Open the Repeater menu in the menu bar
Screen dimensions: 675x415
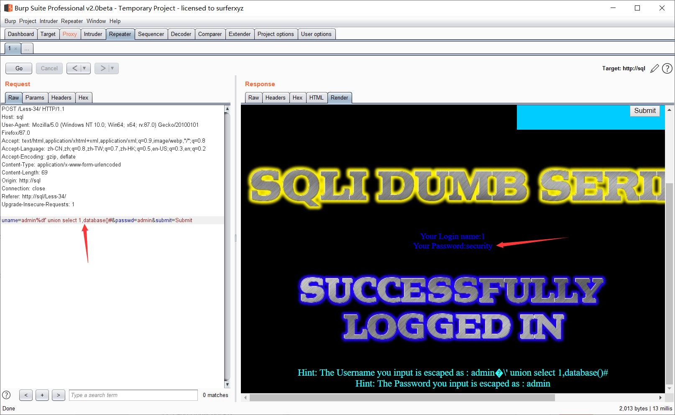pos(72,21)
